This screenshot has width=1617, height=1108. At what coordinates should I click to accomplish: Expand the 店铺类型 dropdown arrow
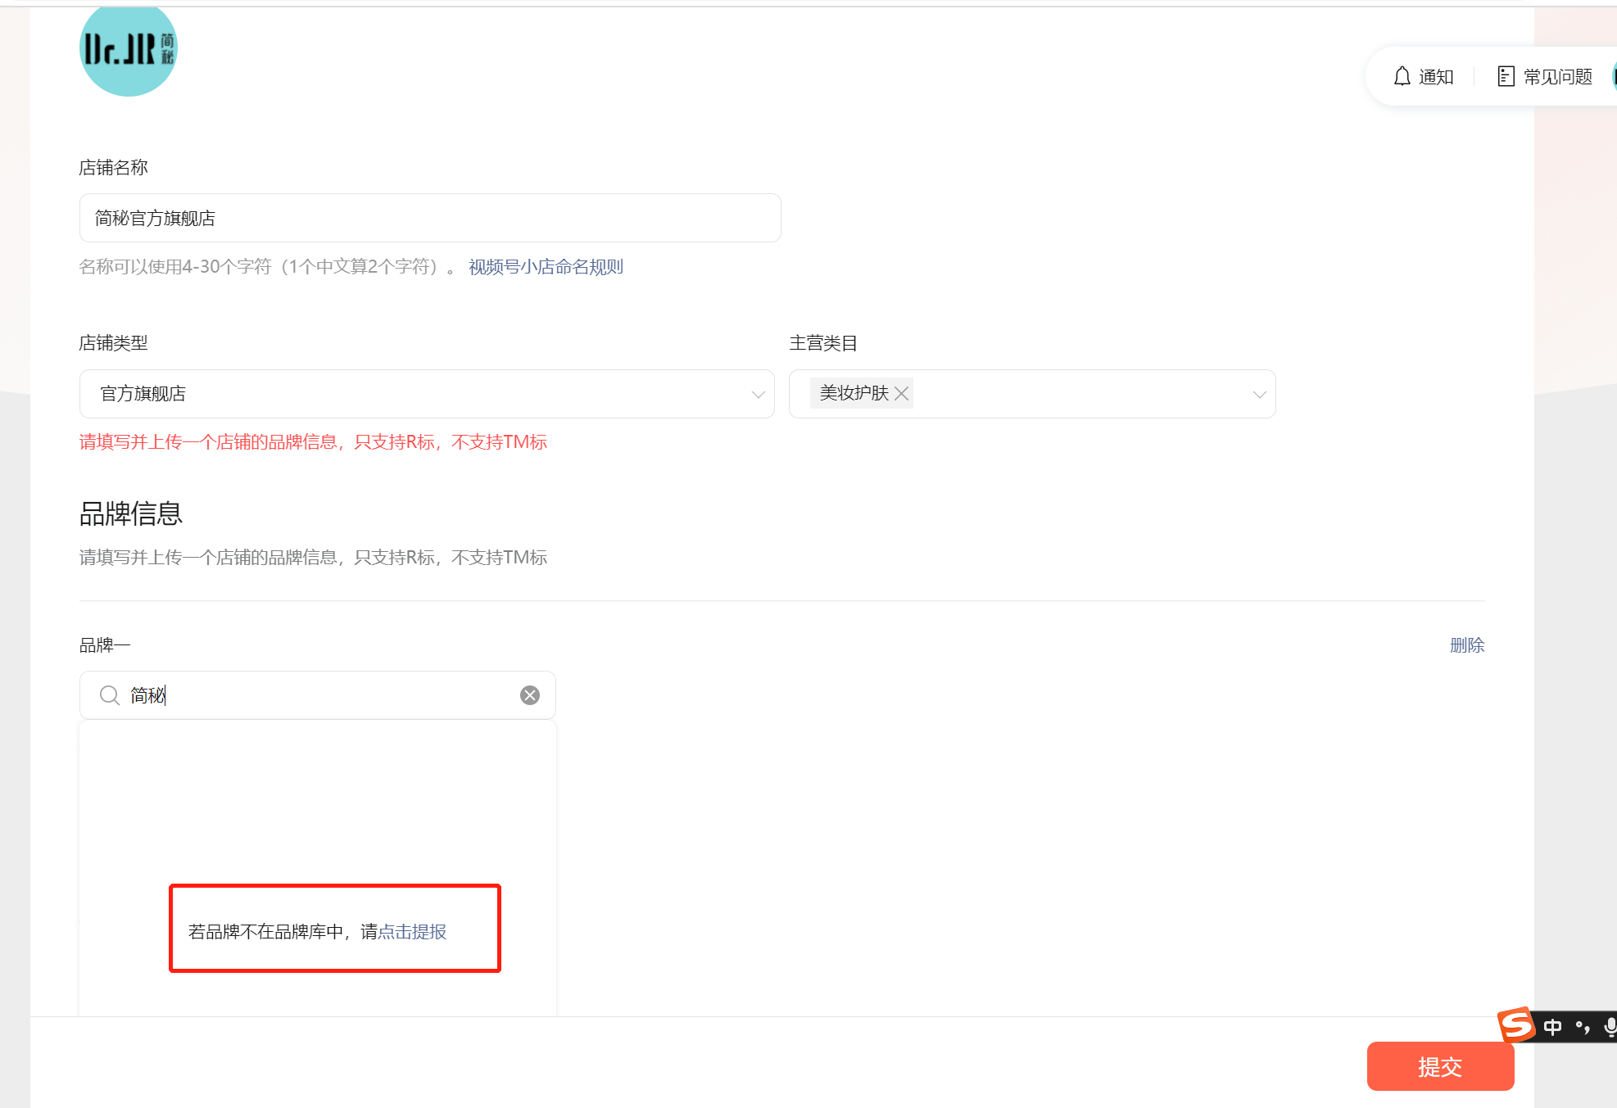click(758, 395)
